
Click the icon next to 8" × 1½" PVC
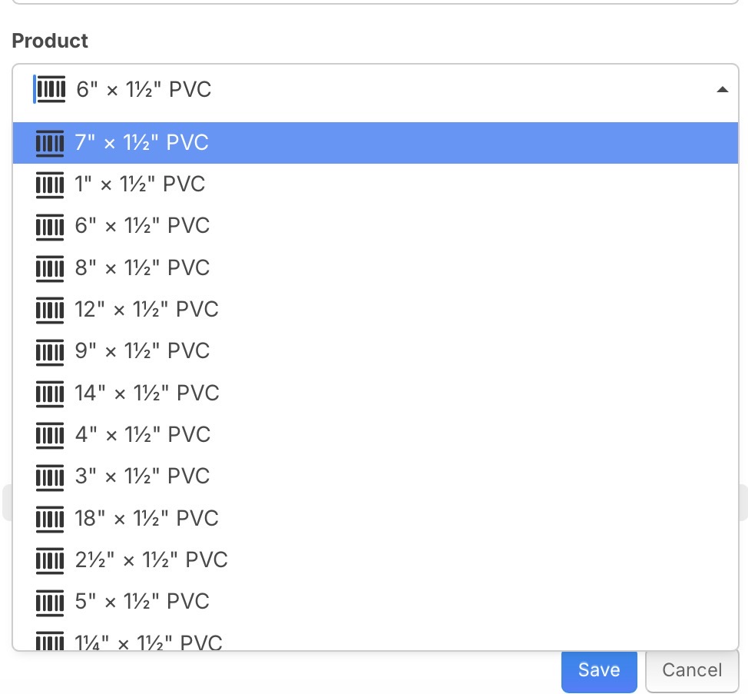(x=50, y=268)
